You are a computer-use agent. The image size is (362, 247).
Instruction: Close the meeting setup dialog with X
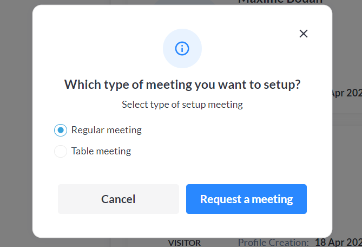pyautogui.click(x=304, y=34)
